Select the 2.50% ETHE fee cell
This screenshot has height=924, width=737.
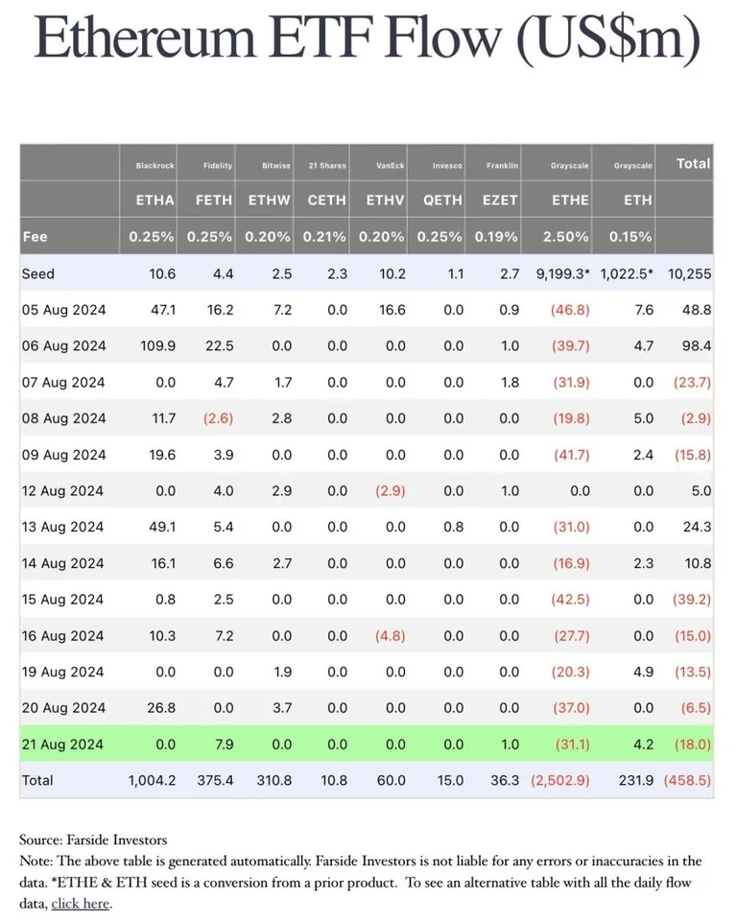565,237
